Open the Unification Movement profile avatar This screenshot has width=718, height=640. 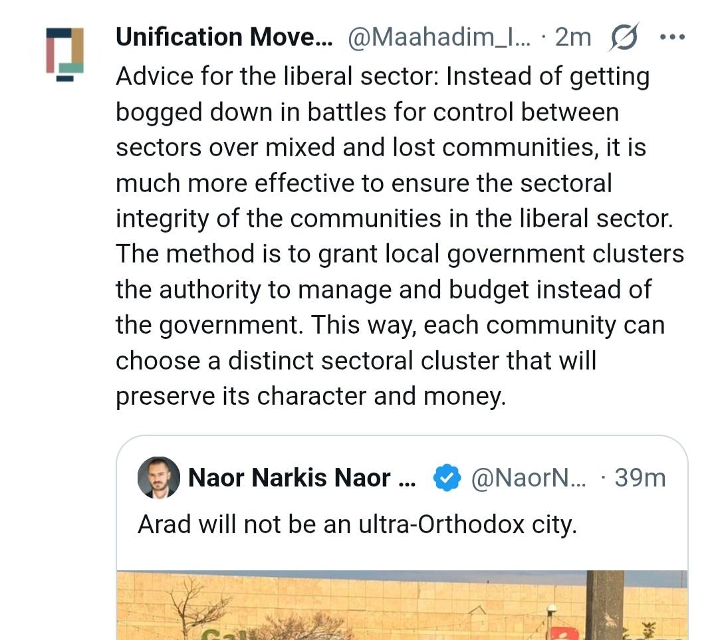tap(64, 53)
